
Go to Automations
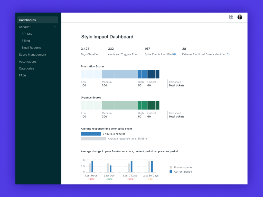28,62
